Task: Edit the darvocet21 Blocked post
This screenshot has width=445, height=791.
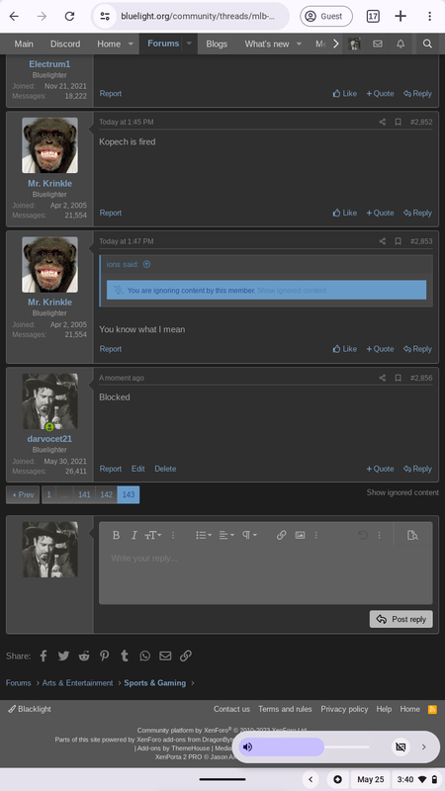Action: pyautogui.click(x=138, y=469)
